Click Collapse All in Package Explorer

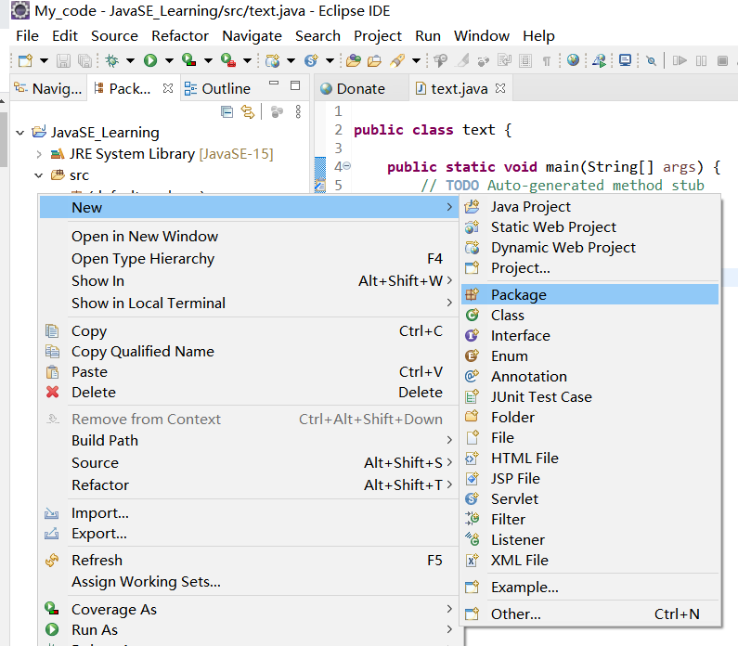coord(227,111)
